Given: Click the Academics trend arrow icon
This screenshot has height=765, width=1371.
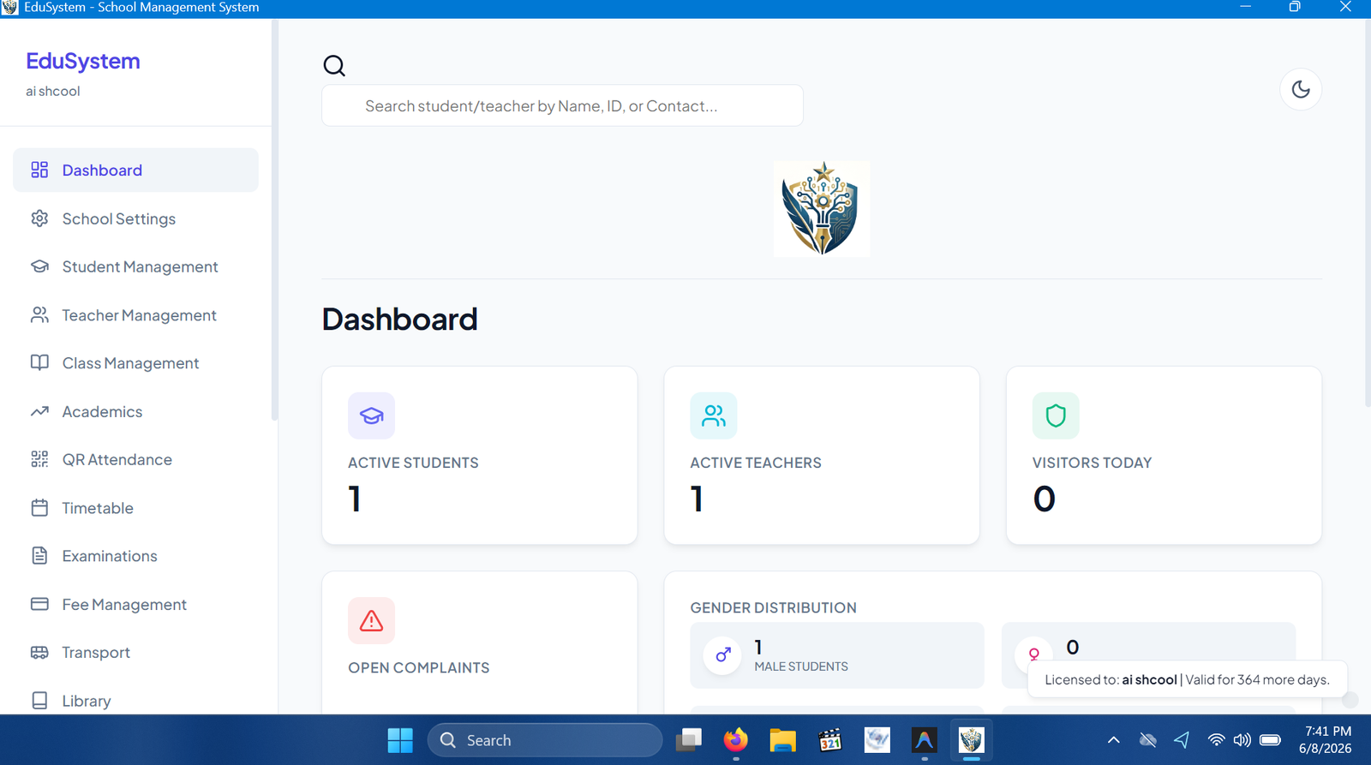Looking at the screenshot, I should pyautogui.click(x=39, y=411).
